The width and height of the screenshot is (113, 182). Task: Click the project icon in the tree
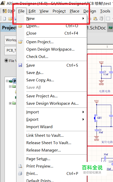(11, 81)
